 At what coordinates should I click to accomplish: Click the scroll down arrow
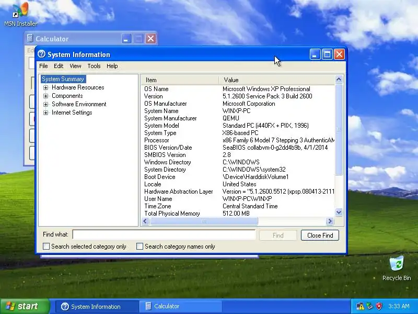[x=339, y=212]
